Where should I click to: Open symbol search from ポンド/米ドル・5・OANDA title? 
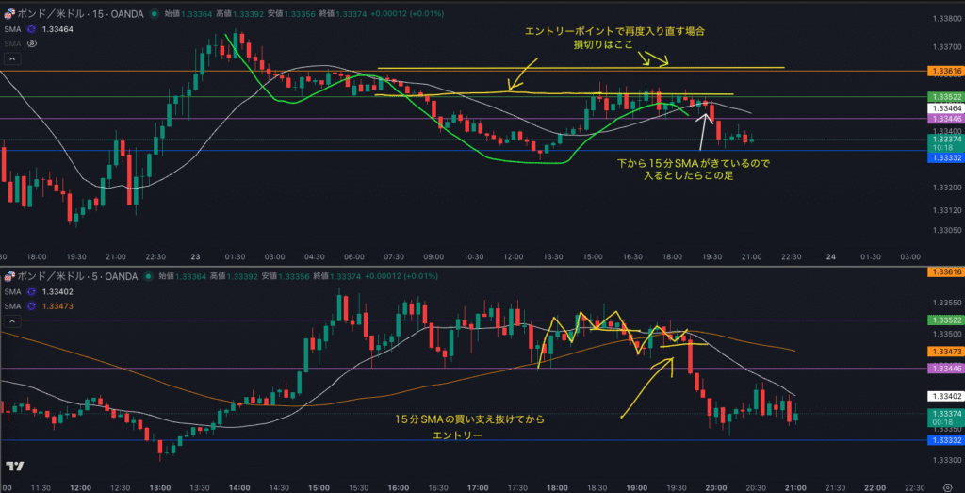pyautogui.click(x=79, y=276)
